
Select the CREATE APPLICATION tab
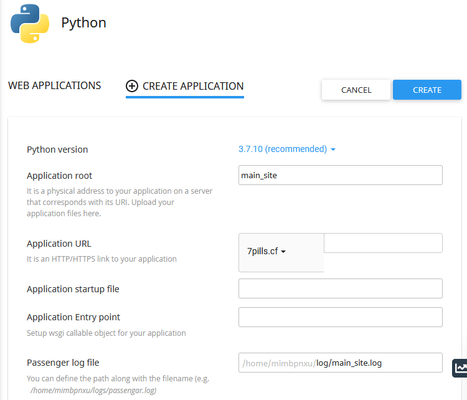[x=185, y=86]
